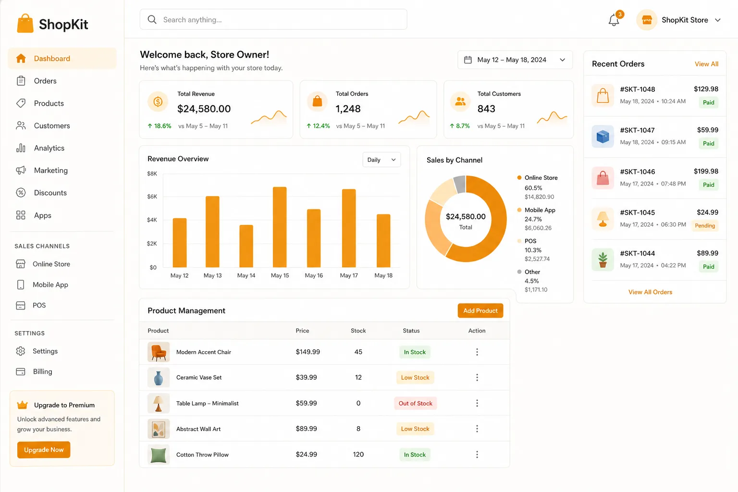Open Analytics section label
738x492 pixels.
click(49, 148)
